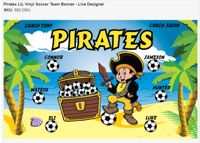This screenshot has height=143, width=200.
Task: Select the soccer ball under Jameson
Action: pos(153,65)
